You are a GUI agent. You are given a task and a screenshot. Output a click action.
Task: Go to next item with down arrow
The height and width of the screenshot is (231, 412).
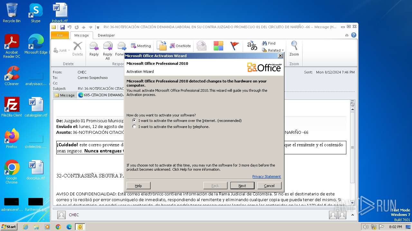click(x=90, y=27)
